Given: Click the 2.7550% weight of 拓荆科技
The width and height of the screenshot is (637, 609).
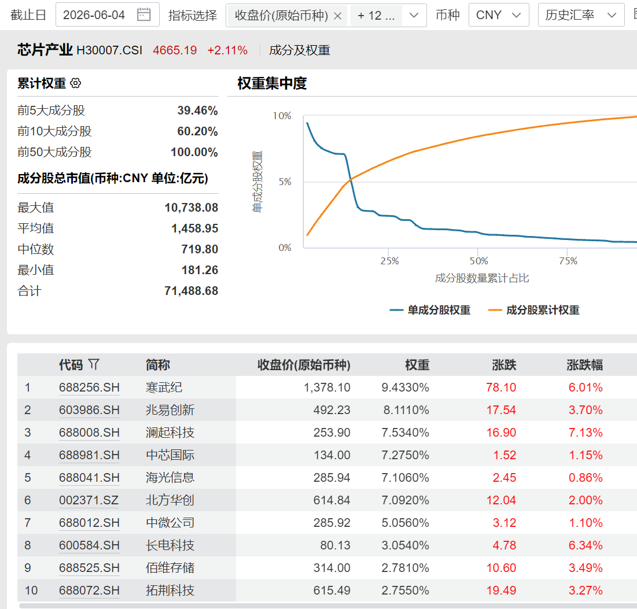Looking at the screenshot, I should click(x=405, y=590).
